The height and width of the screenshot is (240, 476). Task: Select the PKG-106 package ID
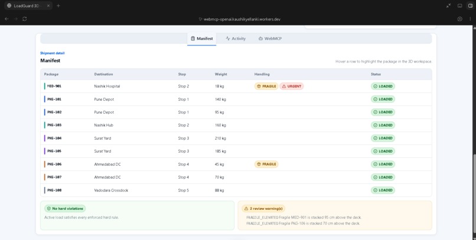(54, 165)
